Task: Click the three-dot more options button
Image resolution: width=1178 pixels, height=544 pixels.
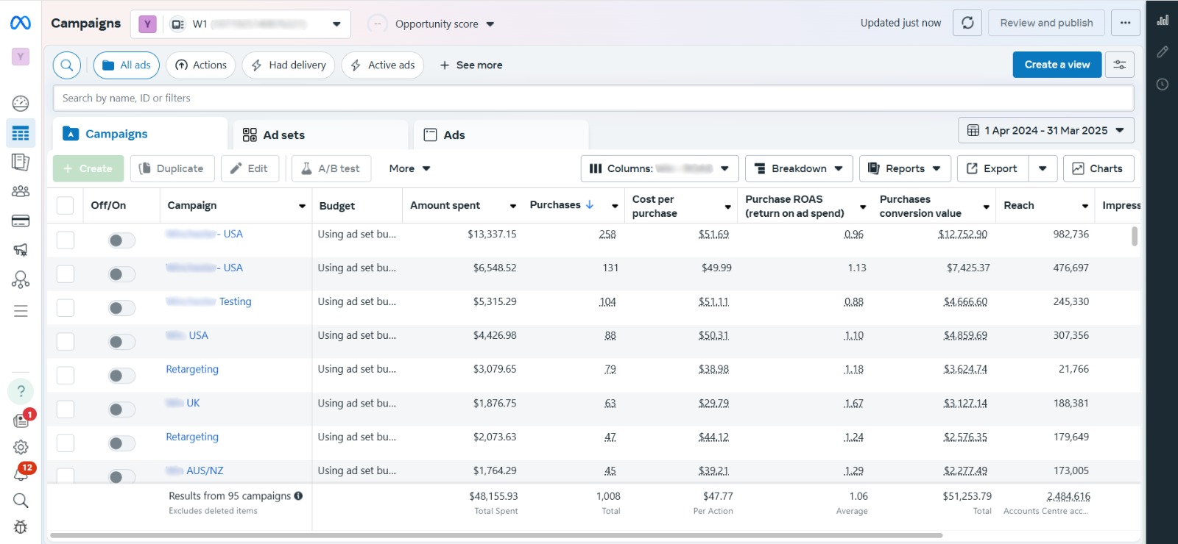Action: (x=1125, y=23)
